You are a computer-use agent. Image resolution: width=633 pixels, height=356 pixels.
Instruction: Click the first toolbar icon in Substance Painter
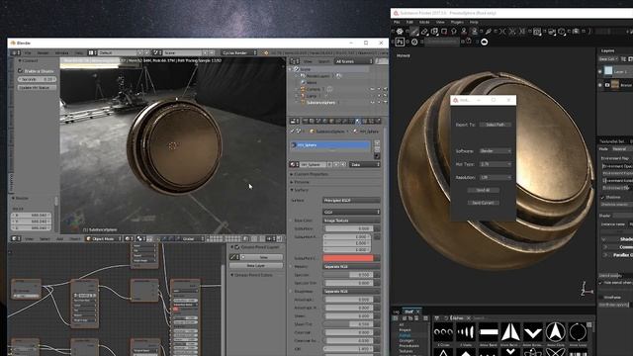[x=400, y=32]
